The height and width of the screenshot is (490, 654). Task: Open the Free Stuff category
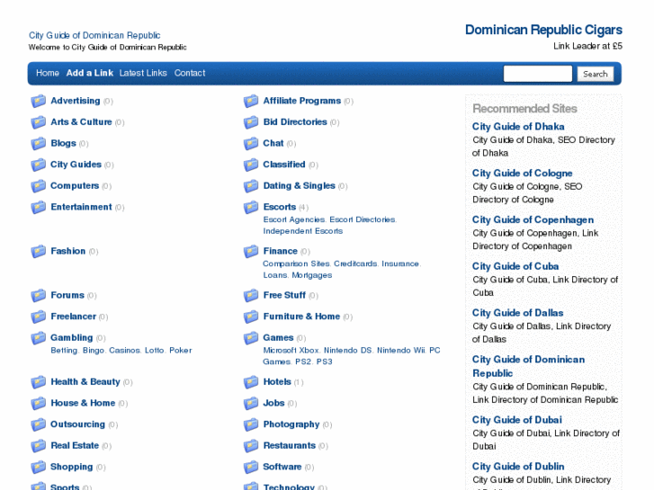(284, 295)
